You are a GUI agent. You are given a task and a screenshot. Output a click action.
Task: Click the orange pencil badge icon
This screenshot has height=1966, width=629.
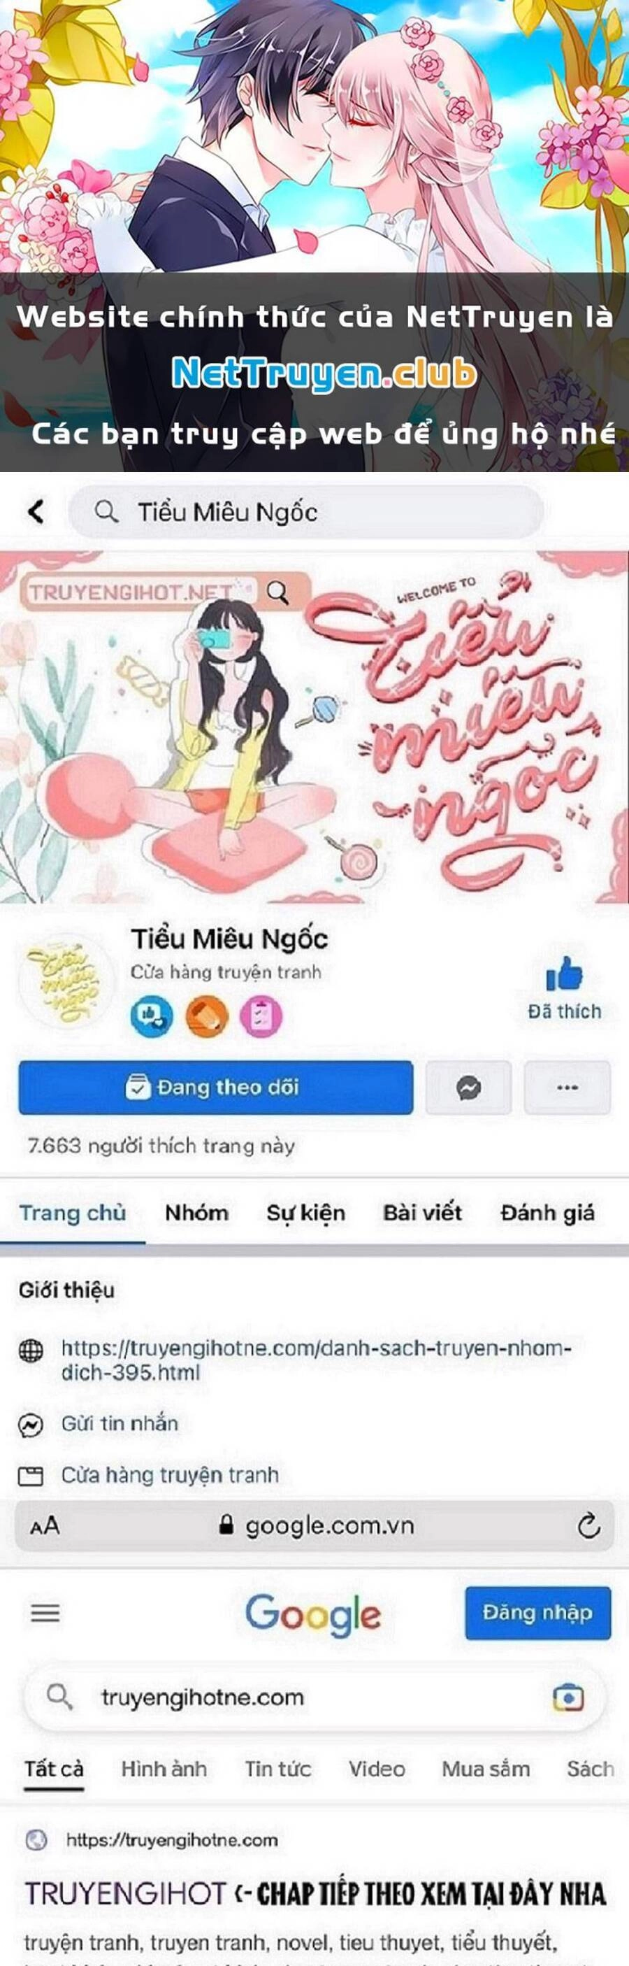(x=207, y=1016)
